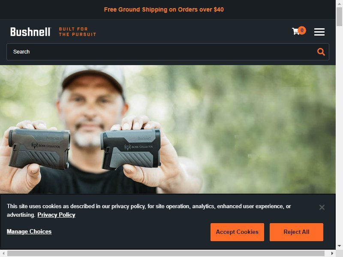Screen dimensions: 343x257
Task: Open the hamburger navigation menu
Action: click(x=319, y=32)
